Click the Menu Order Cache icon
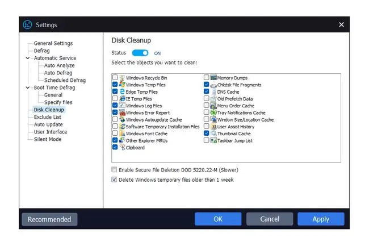The image size is (369, 246). pos(213,106)
